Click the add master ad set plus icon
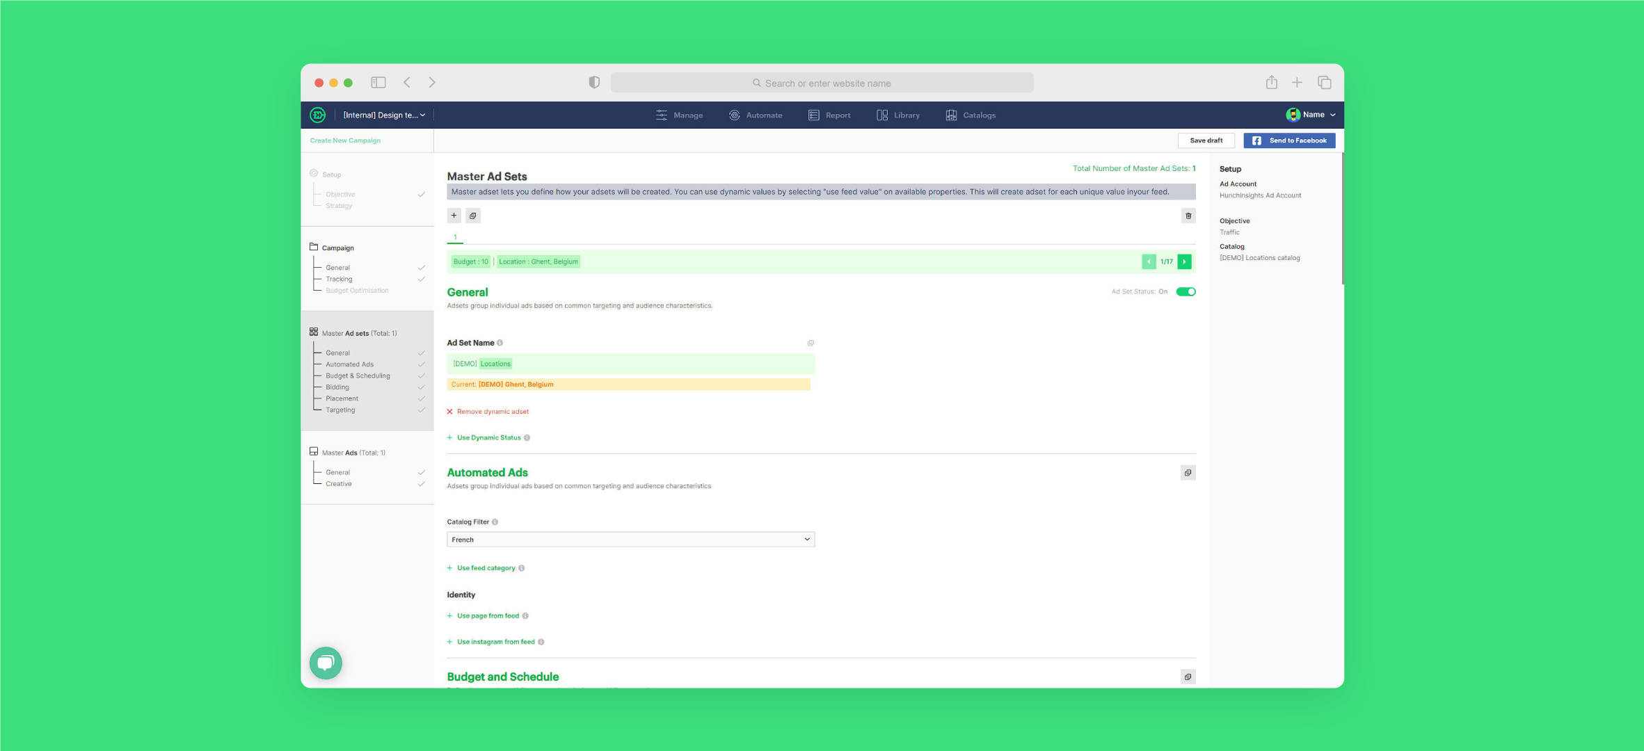The width and height of the screenshot is (1644, 751). coord(454,216)
